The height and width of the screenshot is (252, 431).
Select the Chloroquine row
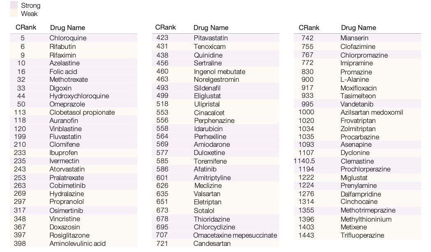[x=68, y=38]
